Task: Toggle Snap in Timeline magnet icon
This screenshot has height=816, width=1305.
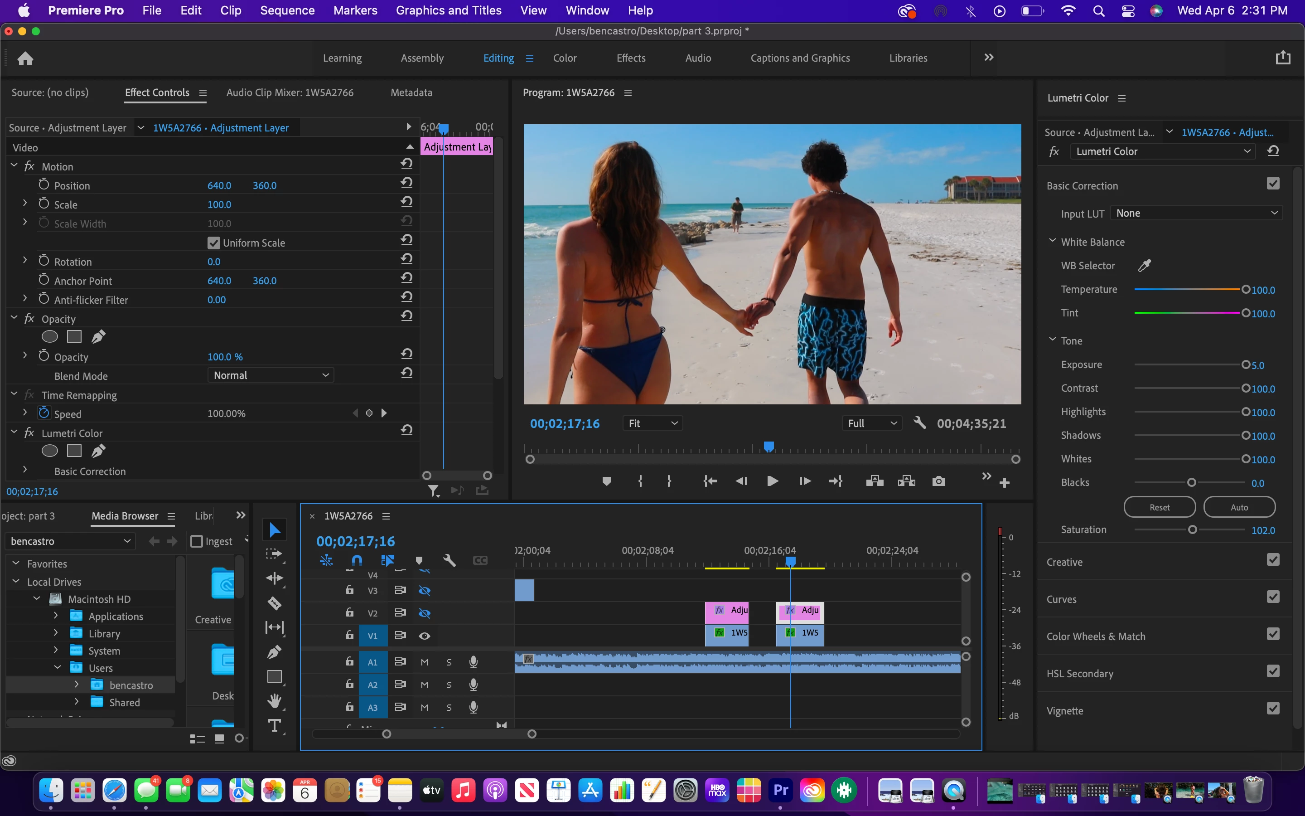Action: [x=357, y=560]
